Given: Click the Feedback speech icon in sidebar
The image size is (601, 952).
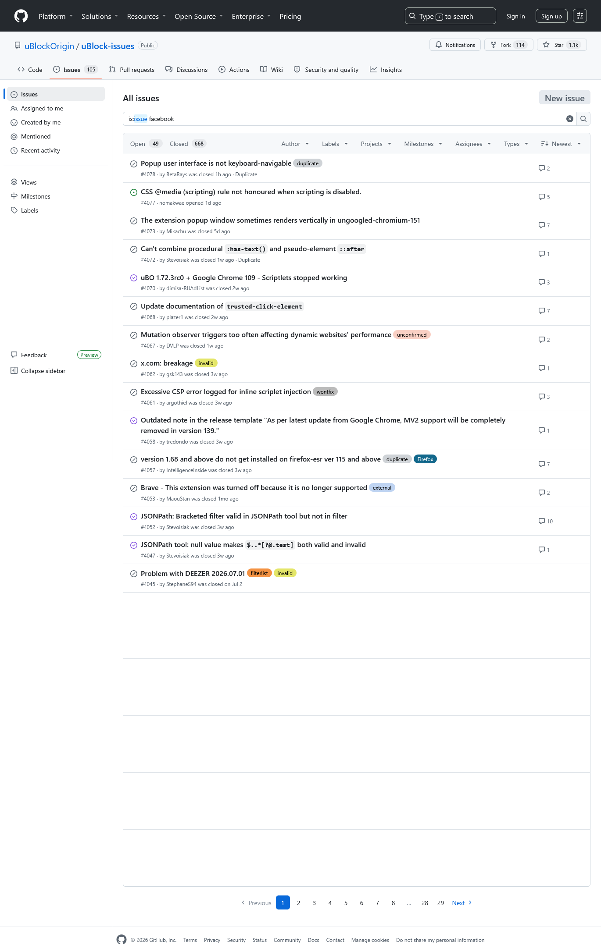Looking at the screenshot, I should click(x=14, y=355).
